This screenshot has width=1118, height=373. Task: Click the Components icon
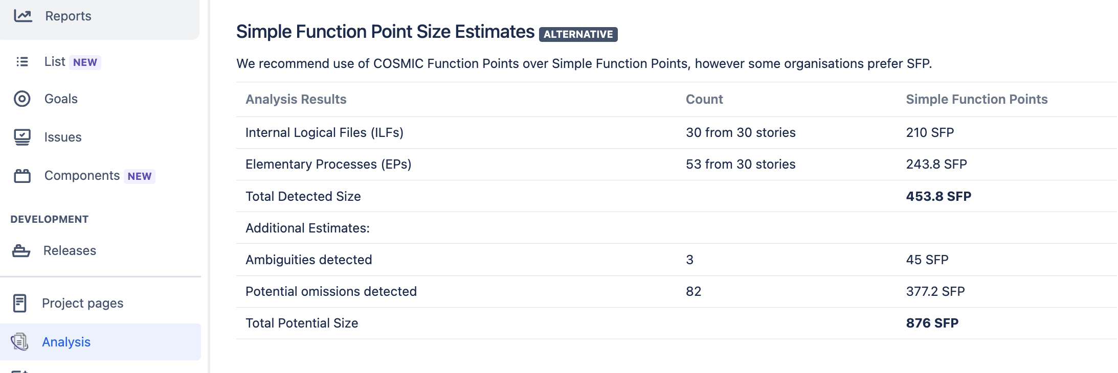click(22, 176)
